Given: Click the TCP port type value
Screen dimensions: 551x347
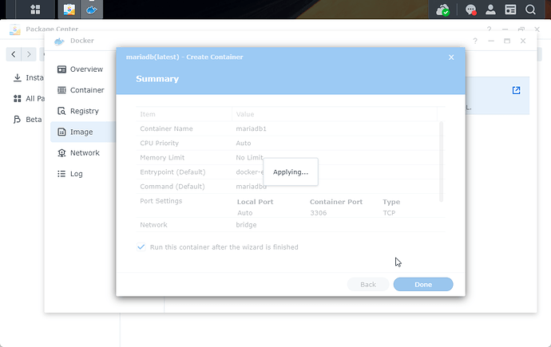Looking at the screenshot, I should pyautogui.click(x=389, y=213).
